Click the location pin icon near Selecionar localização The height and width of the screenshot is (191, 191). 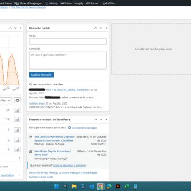click(x=70, y=128)
